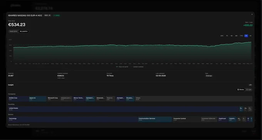Viewport: 262px width, 140px height.
Task: Click the green percentage gain badge
Action: pyautogui.click(x=57, y=15)
